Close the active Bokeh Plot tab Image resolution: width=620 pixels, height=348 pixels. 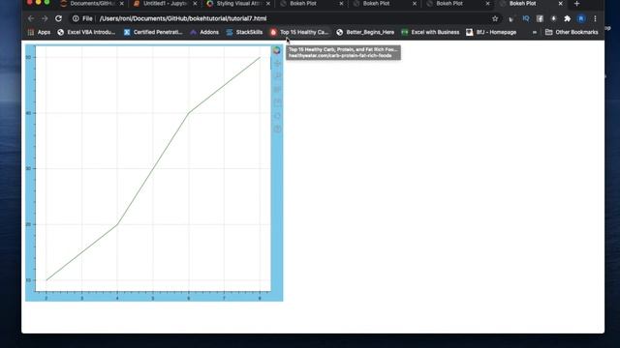tap(560, 4)
